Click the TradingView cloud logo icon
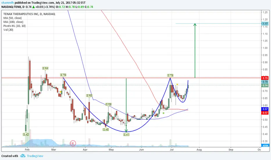Viewport: 271px width, 160px height. (23, 156)
